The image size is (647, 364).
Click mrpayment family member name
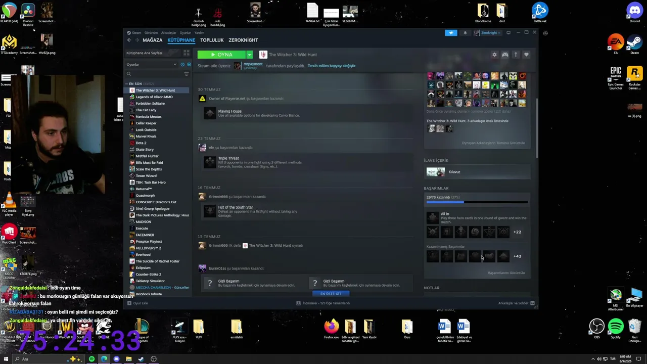[253, 65]
